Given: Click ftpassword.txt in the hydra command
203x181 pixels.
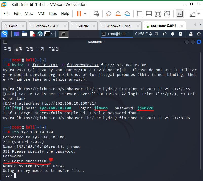Looking at the screenshot, I should tap(83, 65).
